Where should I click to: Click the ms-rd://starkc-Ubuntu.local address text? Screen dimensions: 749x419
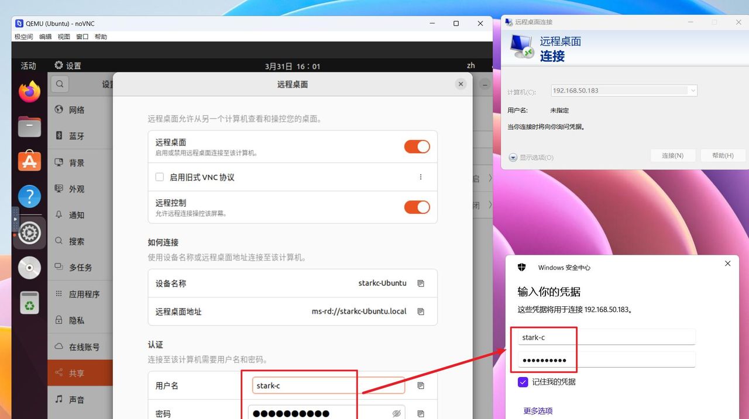359,311
